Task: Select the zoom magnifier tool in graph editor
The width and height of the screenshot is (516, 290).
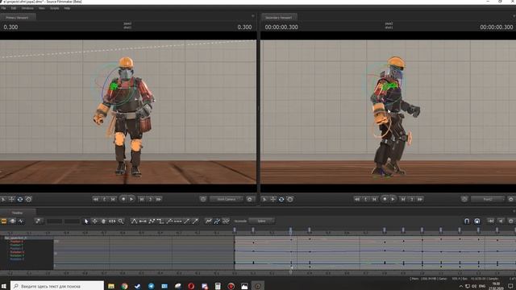Action: point(121,222)
